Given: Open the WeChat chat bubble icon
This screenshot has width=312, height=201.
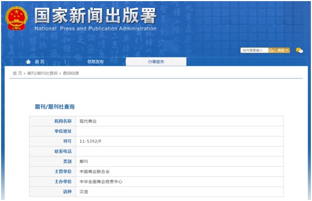Looking at the screenshot, I should click(299, 50).
